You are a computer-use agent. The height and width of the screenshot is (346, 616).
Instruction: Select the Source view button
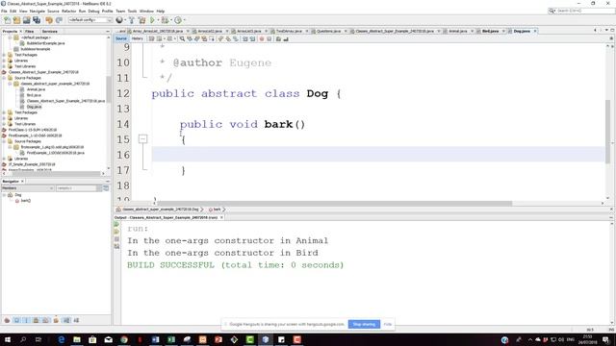[121, 38]
